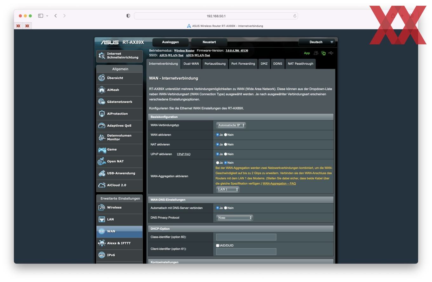Set UPnP aktivieren to Nein
Image resolution: width=432 pixels, height=282 pixels.
(x=226, y=154)
